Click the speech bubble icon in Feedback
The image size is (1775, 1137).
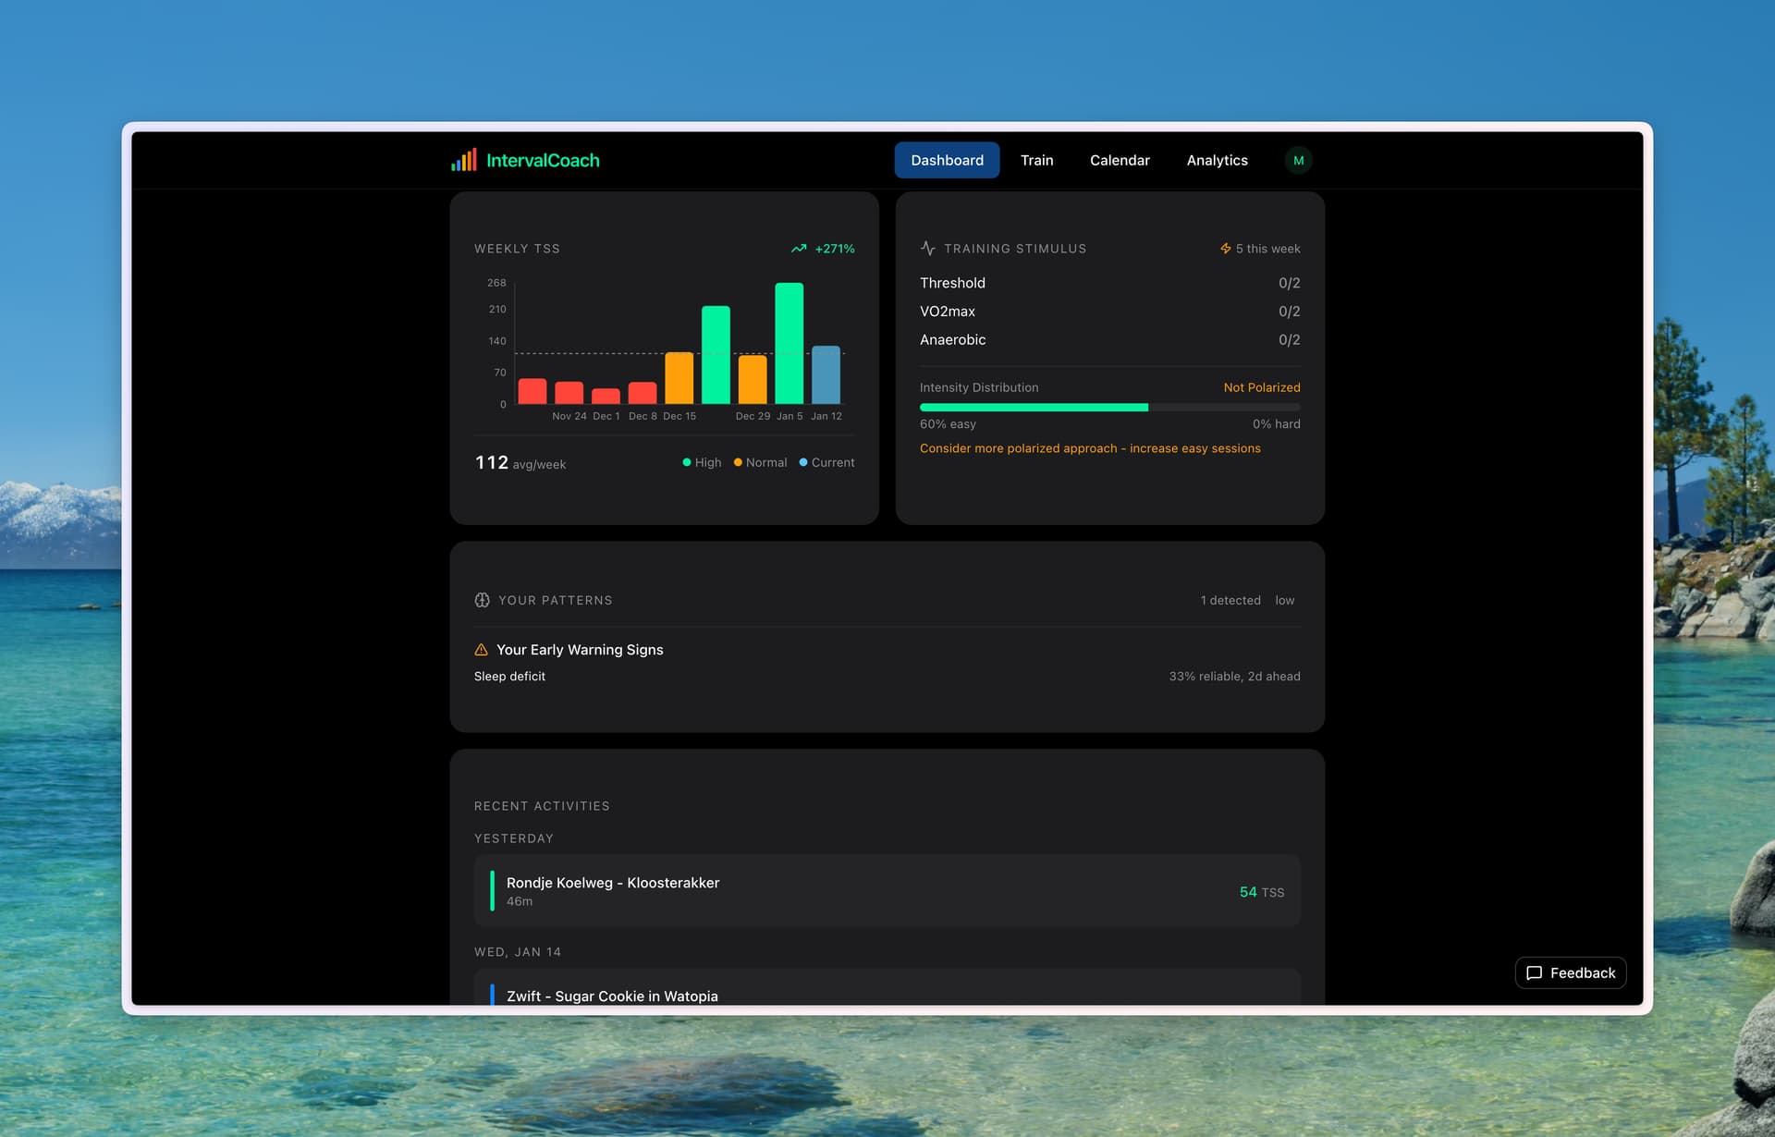pyautogui.click(x=1535, y=972)
